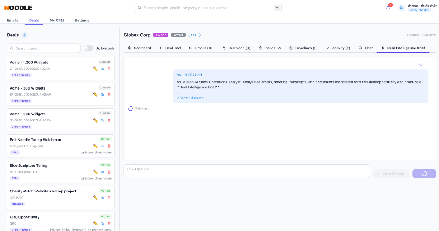
Task: Open the Deals top tab
Action: point(34,21)
